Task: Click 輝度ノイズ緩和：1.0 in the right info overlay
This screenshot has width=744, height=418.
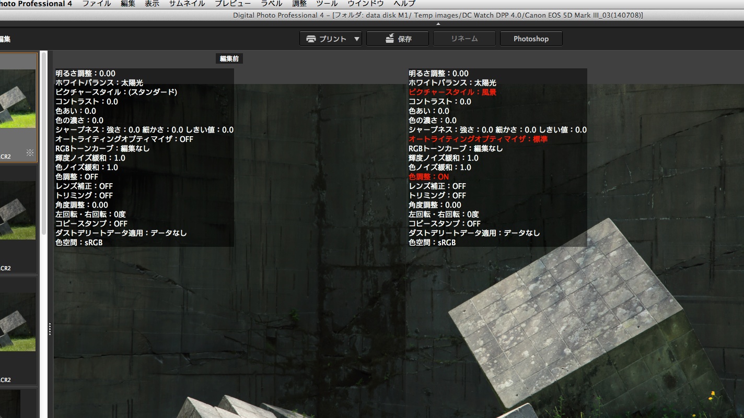Action: [444, 158]
